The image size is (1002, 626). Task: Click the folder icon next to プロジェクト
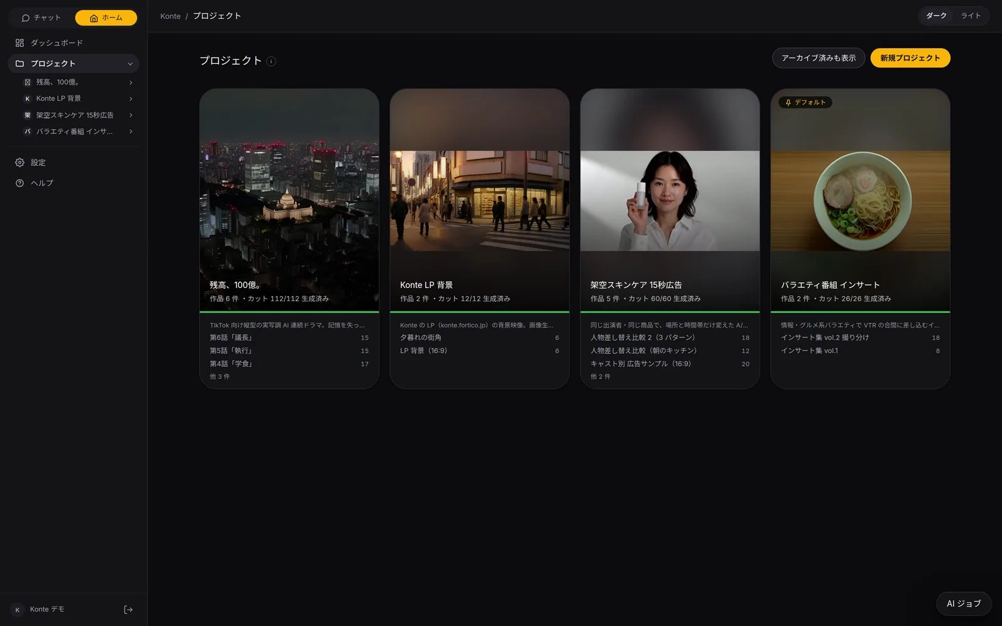click(19, 63)
